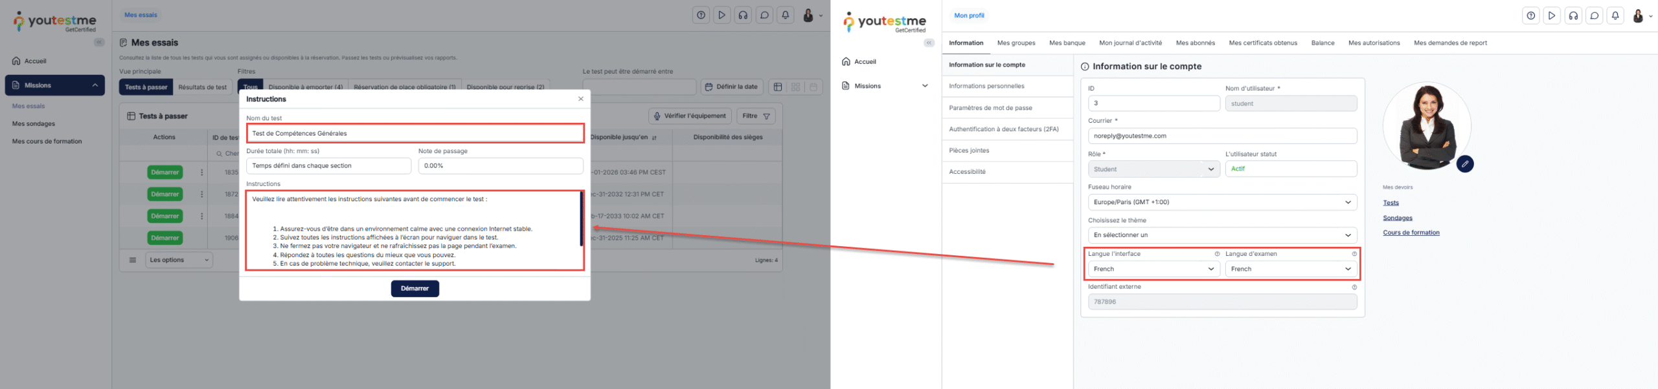The height and width of the screenshot is (389, 1658).
Task: Click the Courrier email input field
Action: tap(1221, 136)
